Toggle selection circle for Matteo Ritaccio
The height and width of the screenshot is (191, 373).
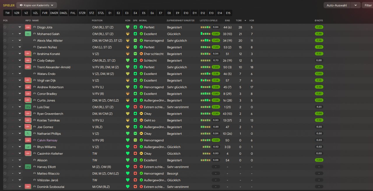[x=5, y=174]
